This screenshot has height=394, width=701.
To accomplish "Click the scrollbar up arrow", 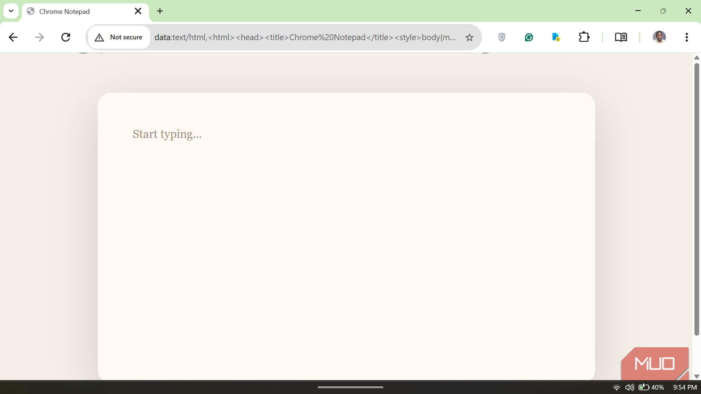I will (x=697, y=58).
